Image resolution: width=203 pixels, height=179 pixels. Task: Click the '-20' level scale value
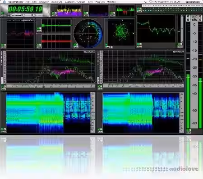click(194, 59)
